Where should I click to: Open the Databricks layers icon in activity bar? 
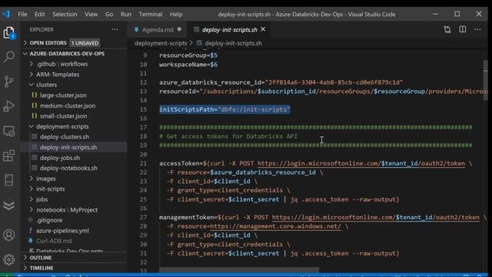[8, 205]
